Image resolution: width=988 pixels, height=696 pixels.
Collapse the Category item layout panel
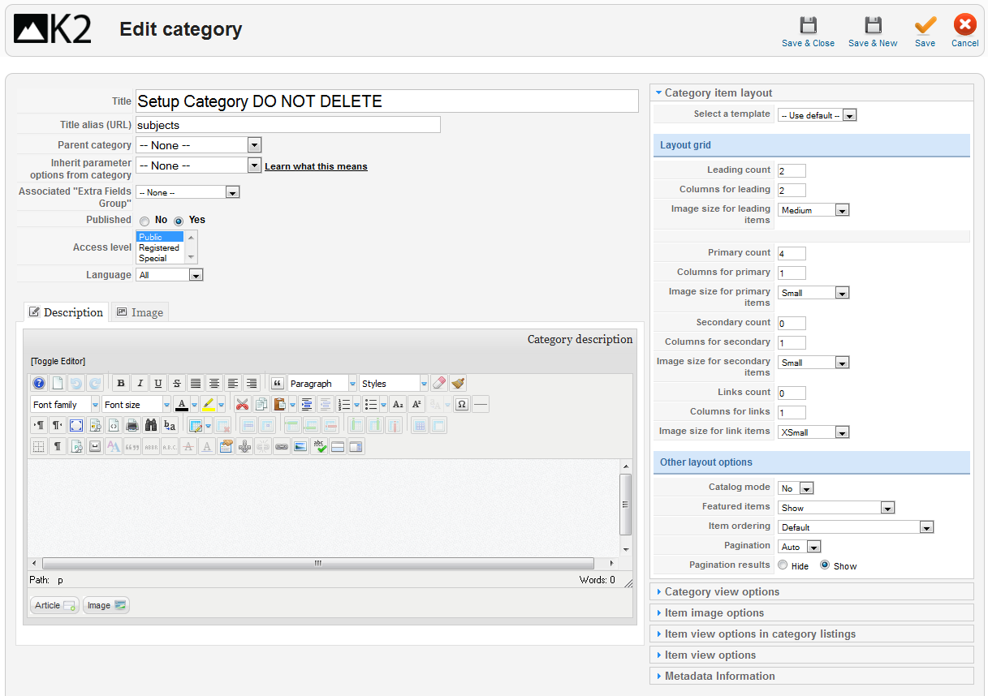click(811, 93)
